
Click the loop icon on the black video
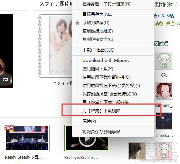pyautogui.click(x=5, y=80)
